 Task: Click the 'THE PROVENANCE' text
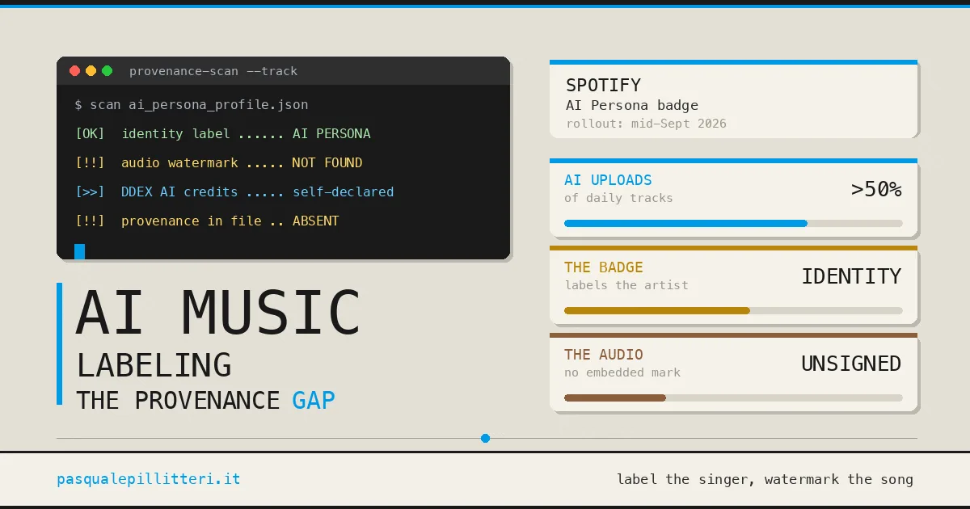coord(179,400)
